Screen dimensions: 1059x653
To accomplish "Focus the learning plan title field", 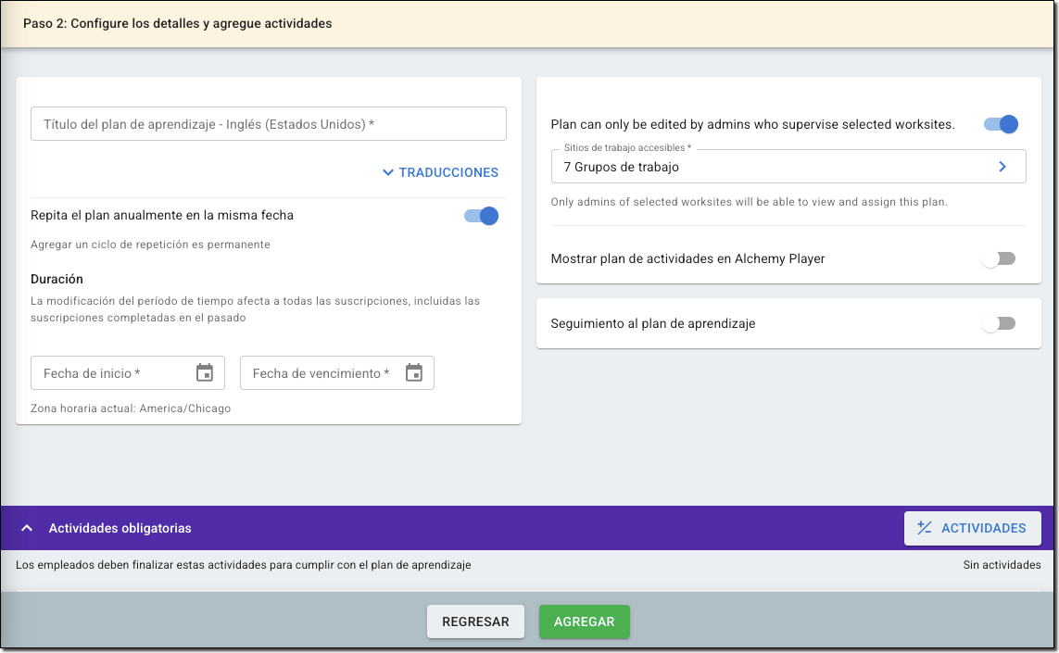I will (268, 124).
